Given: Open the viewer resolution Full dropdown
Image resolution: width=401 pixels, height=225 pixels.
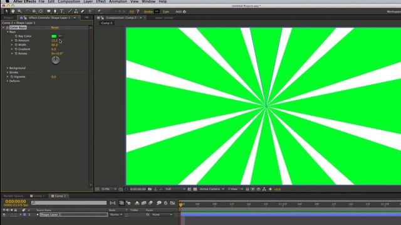Looking at the screenshot, I should point(175,189).
